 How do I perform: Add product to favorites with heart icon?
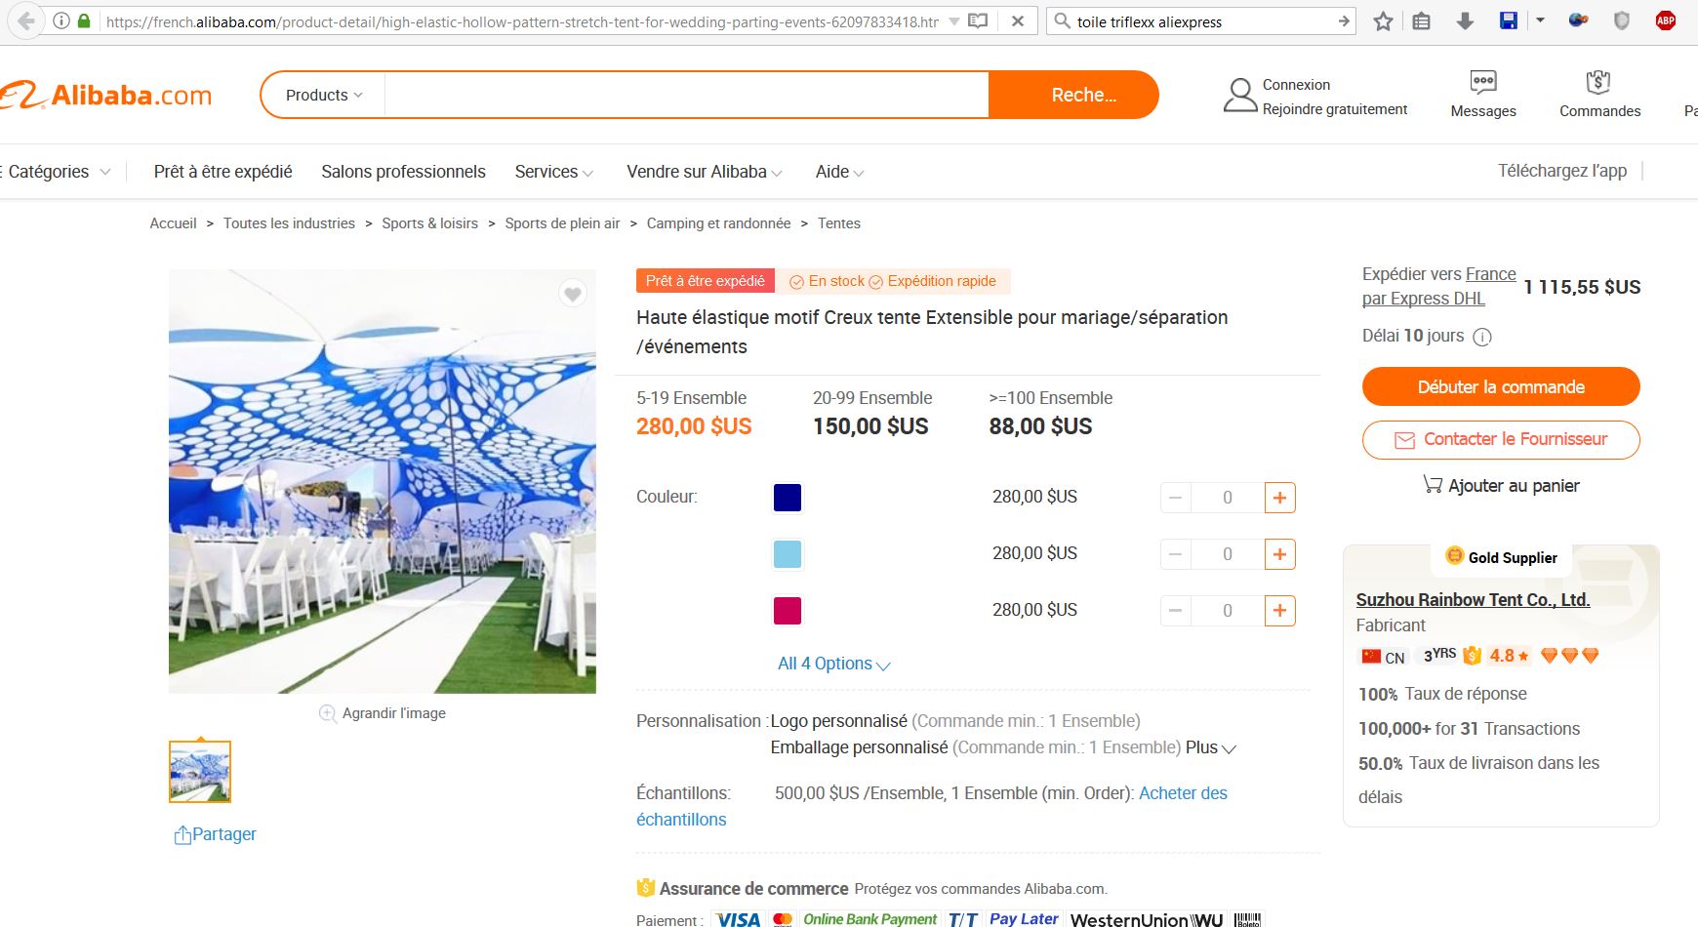click(573, 294)
